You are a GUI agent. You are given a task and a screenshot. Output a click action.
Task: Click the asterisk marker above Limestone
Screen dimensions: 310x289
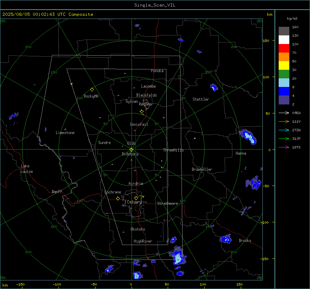[x=65, y=130]
